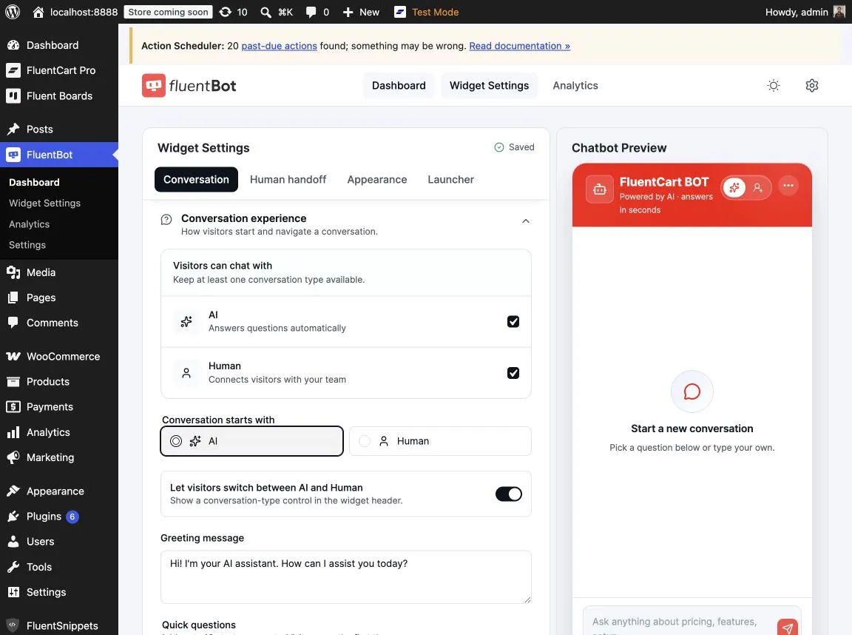852x635 pixels.
Task: Click the chat bubble start conversation icon
Action: [x=692, y=392]
